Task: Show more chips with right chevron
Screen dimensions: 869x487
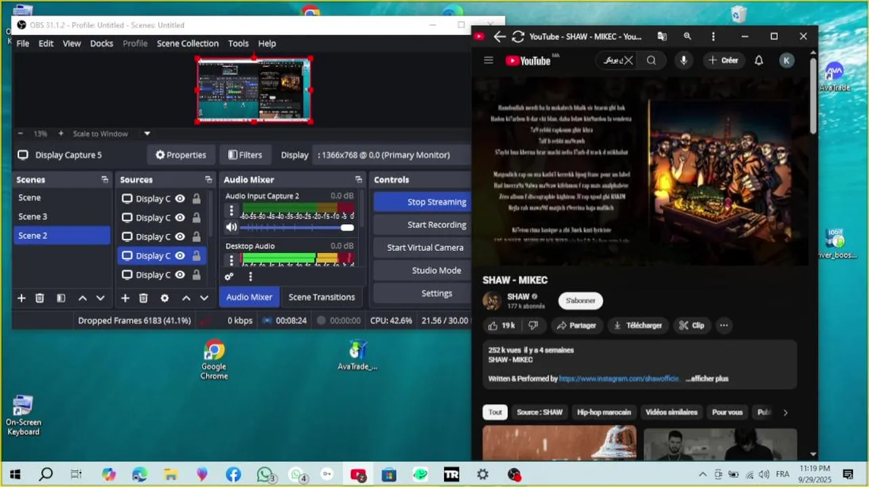Action: (785, 413)
